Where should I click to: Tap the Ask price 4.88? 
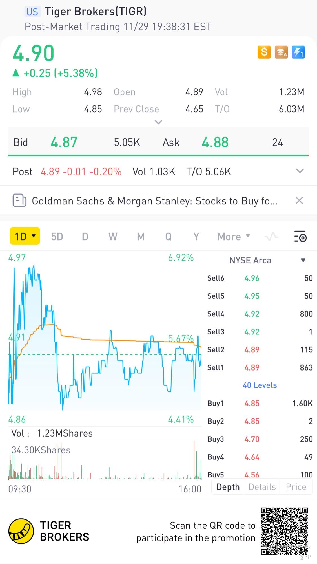(215, 142)
